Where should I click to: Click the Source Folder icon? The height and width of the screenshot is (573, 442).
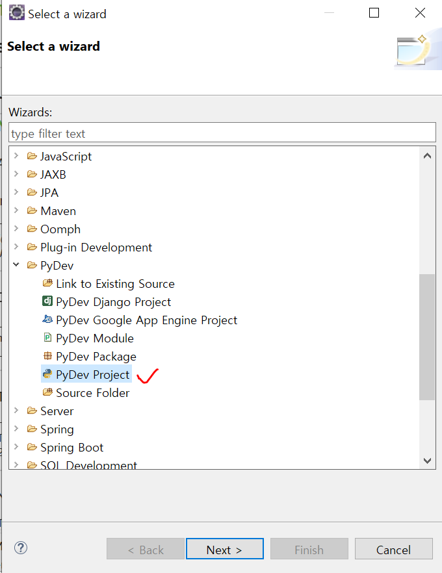click(47, 392)
